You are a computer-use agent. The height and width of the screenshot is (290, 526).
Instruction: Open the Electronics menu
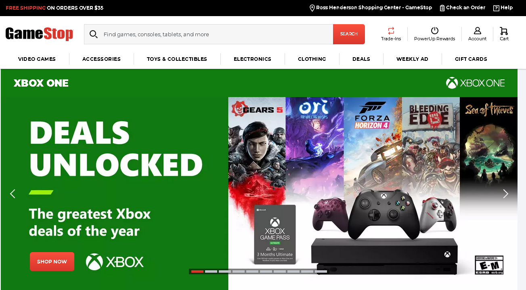click(252, 59)
